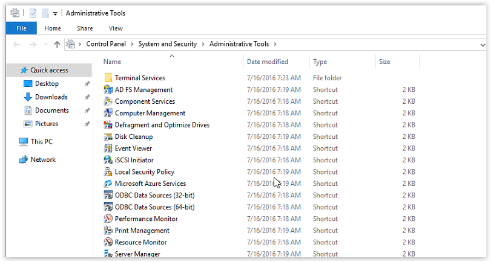Click the 7/16/2016 7:23 AM date cell
Image resolution: width=491 pixels, height=262 pixels.
(x=274, y=78)
